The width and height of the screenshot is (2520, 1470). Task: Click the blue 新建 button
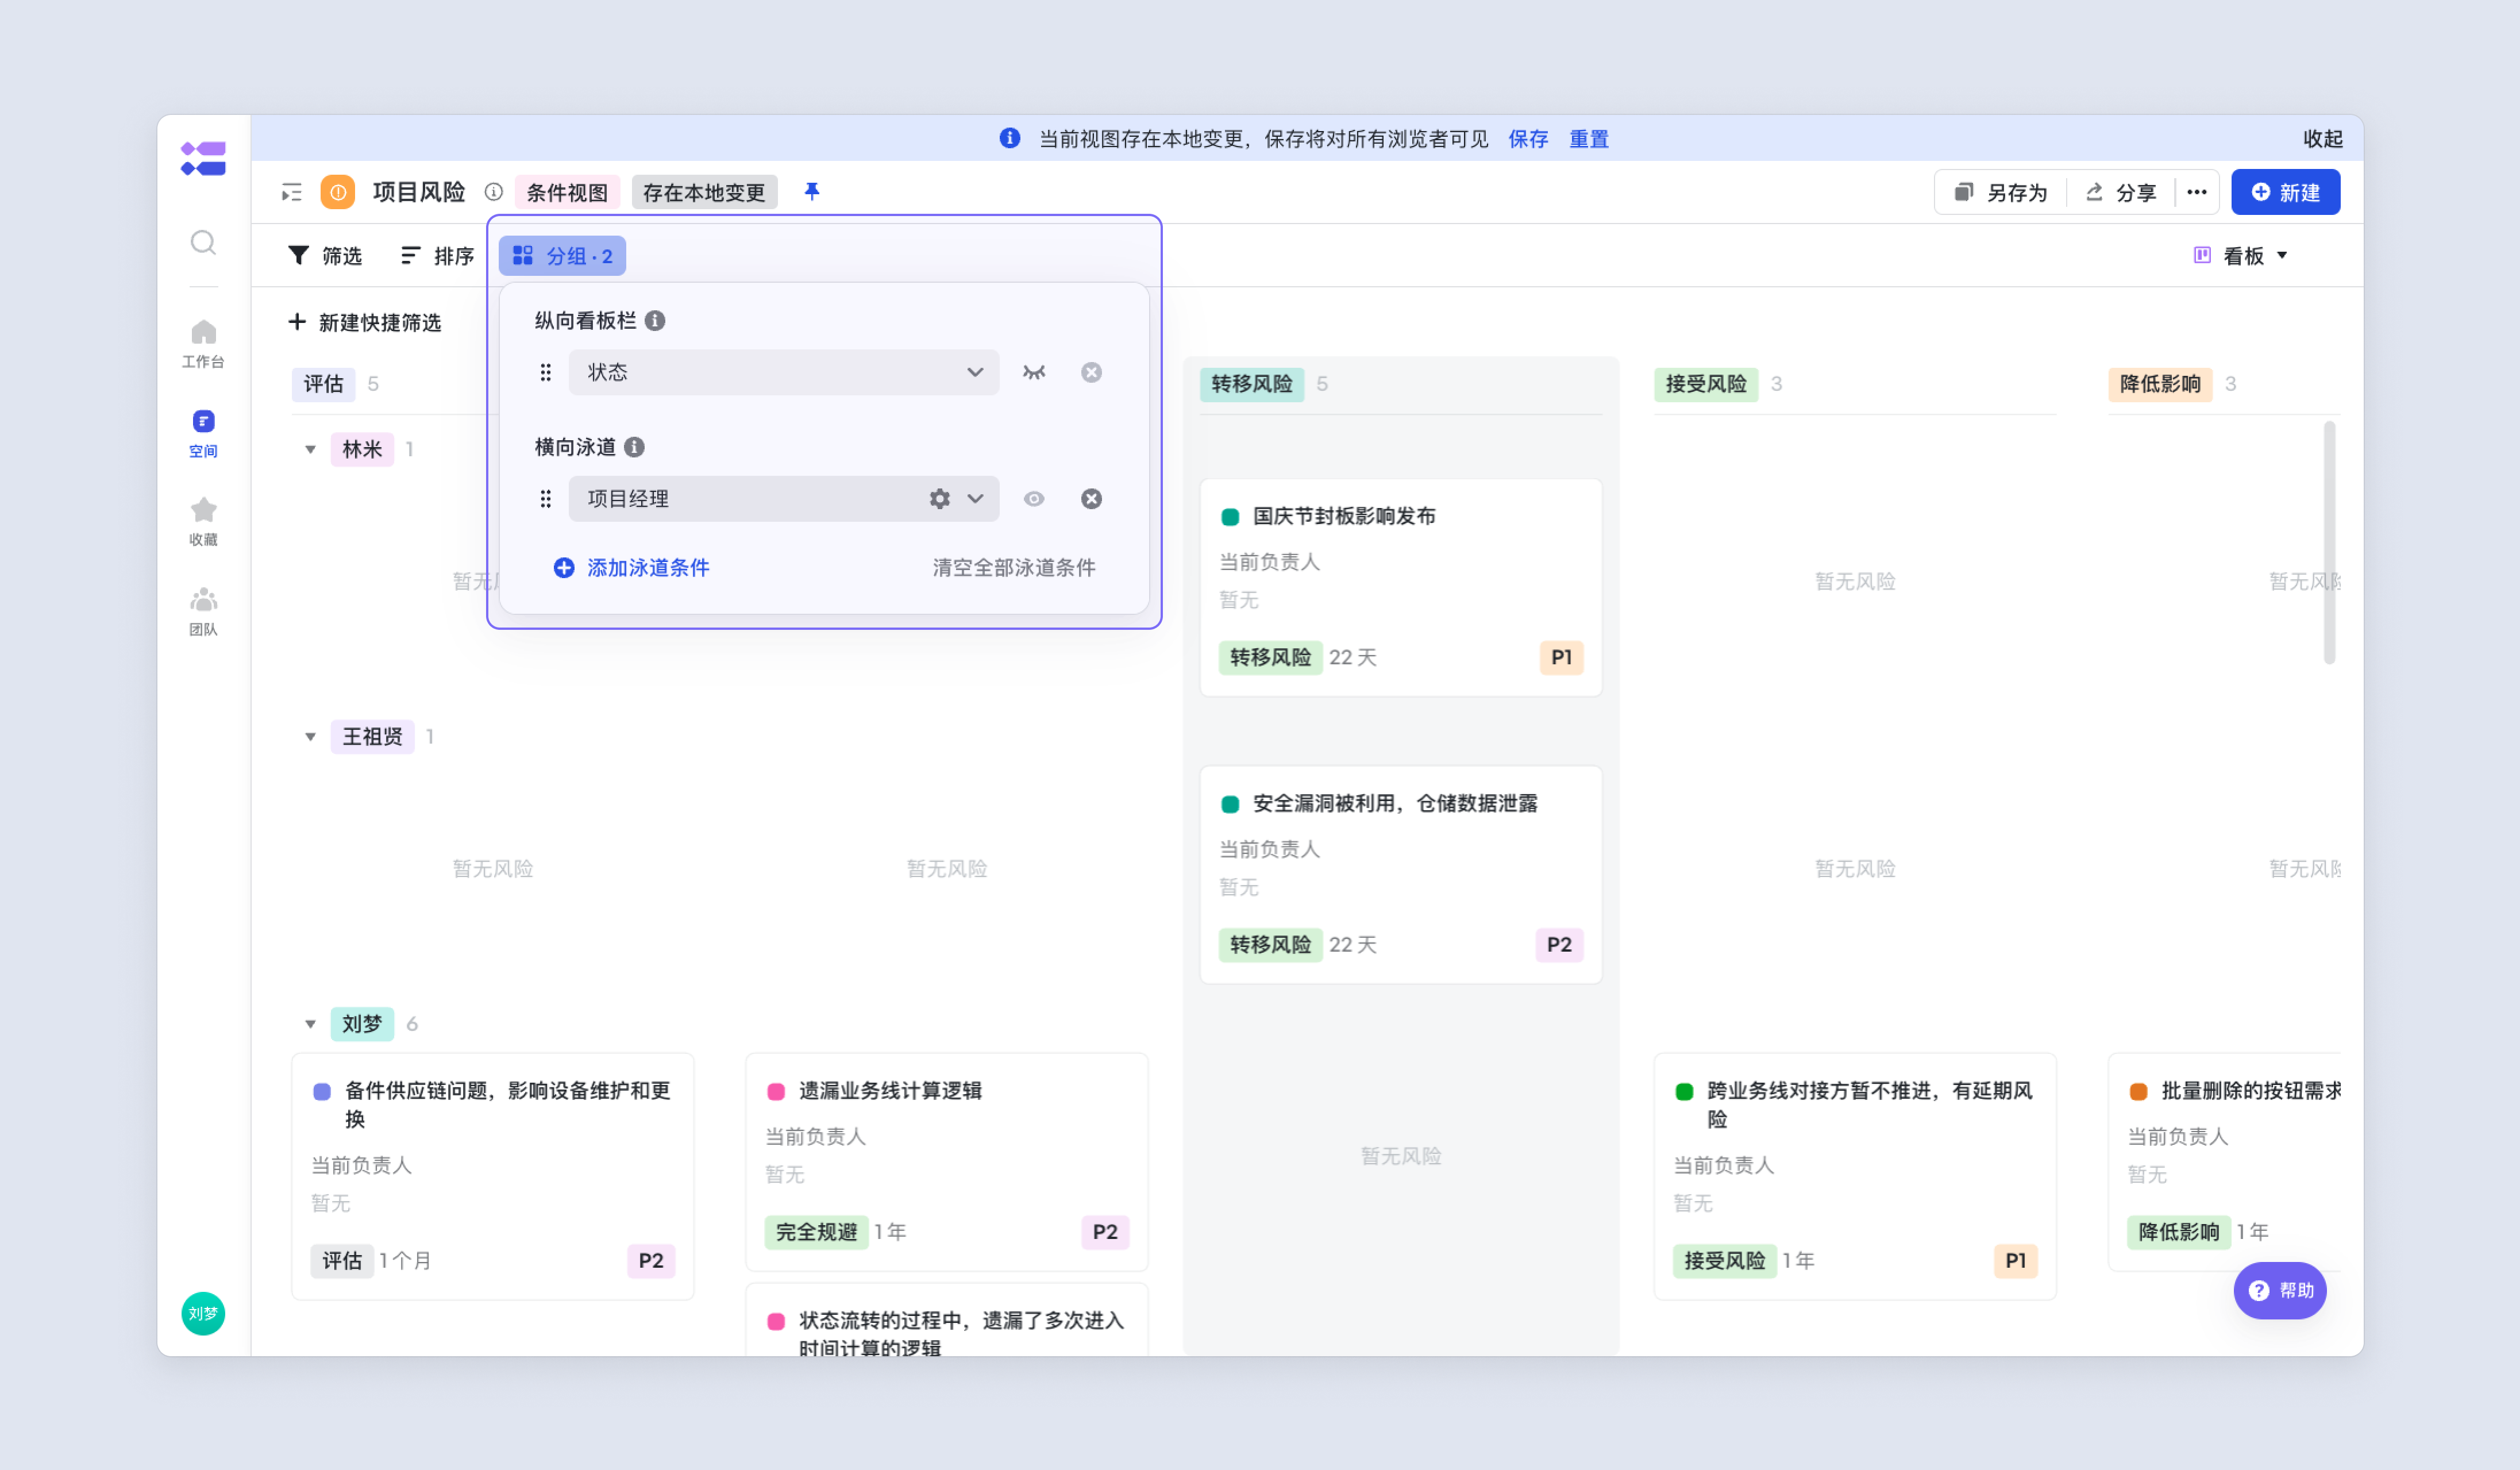coord(2285,192)
